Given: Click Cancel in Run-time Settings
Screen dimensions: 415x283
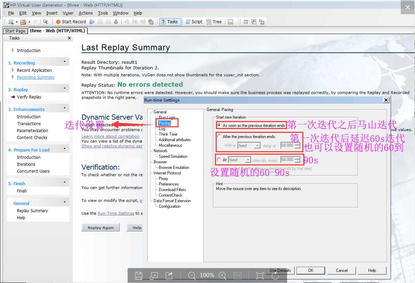Looking at the screenshot, I should tap(342, 270).
